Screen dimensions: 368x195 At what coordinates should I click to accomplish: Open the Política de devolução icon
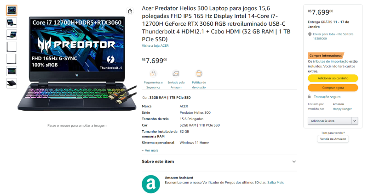pyautogui.click(x=199, y=73)
